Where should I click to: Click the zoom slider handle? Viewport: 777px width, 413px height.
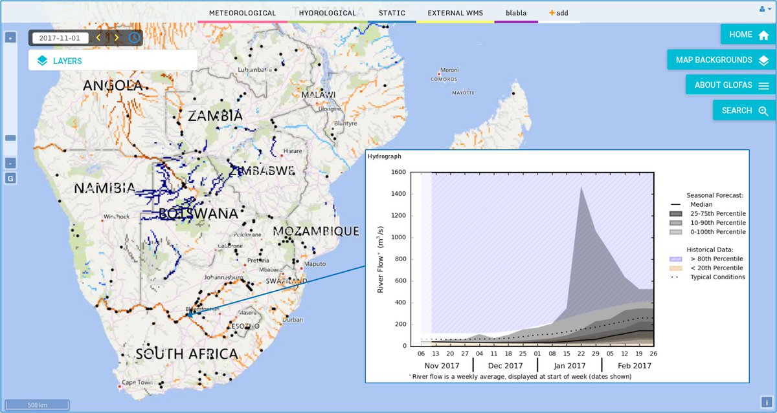pyautogui.click(x=10, y=138)
